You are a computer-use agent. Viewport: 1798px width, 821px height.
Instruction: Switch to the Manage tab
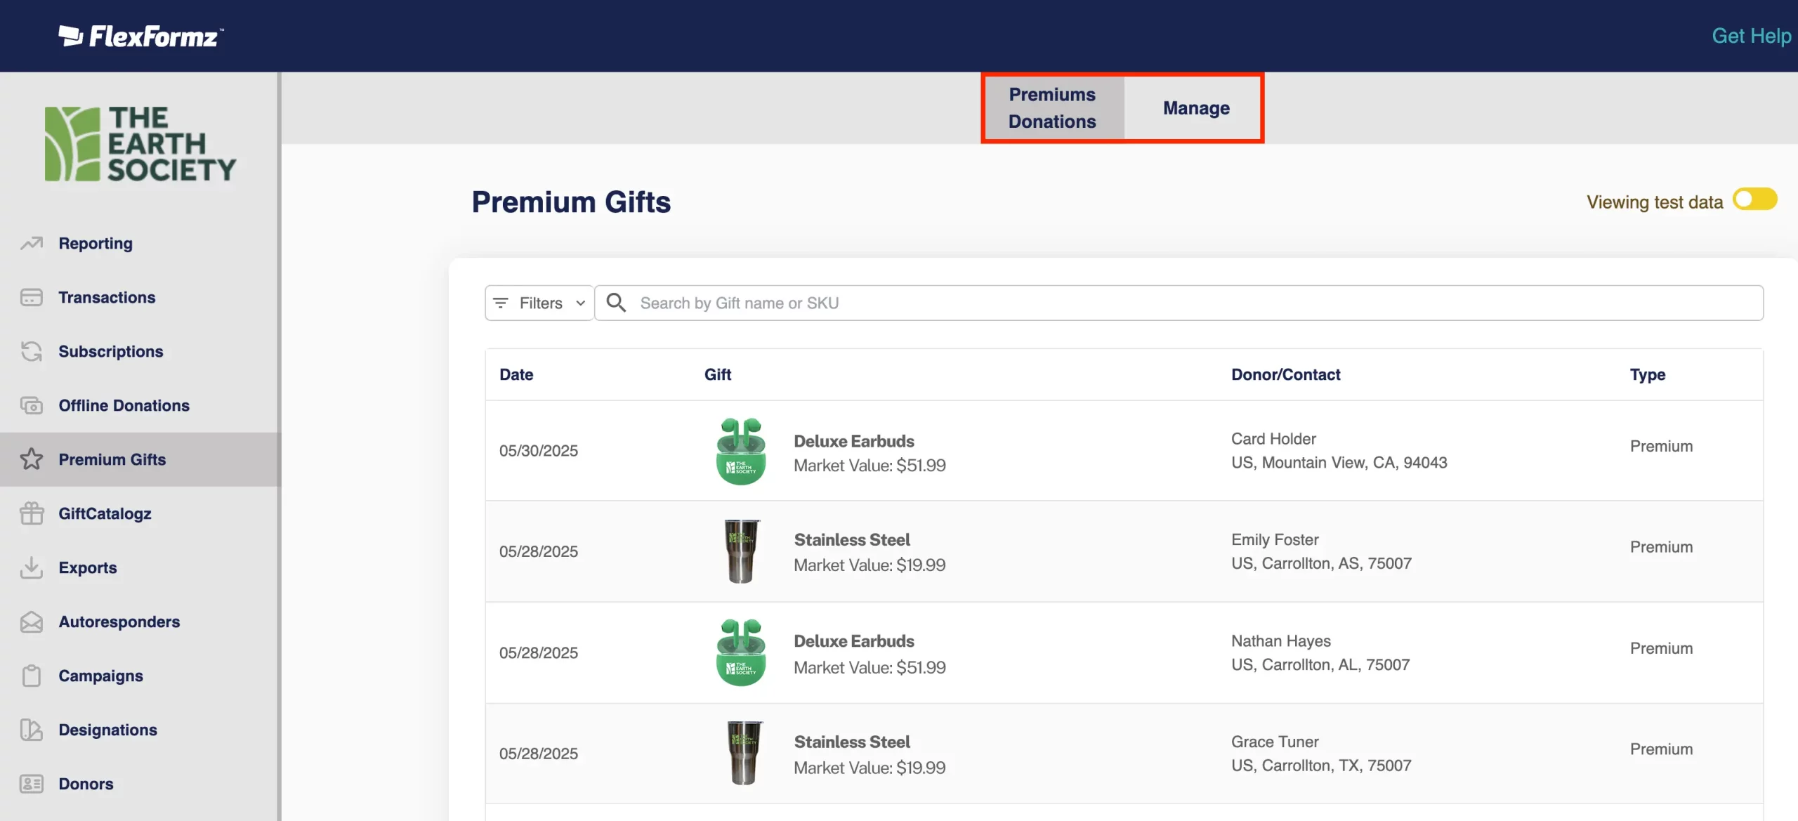[1195, 108]
